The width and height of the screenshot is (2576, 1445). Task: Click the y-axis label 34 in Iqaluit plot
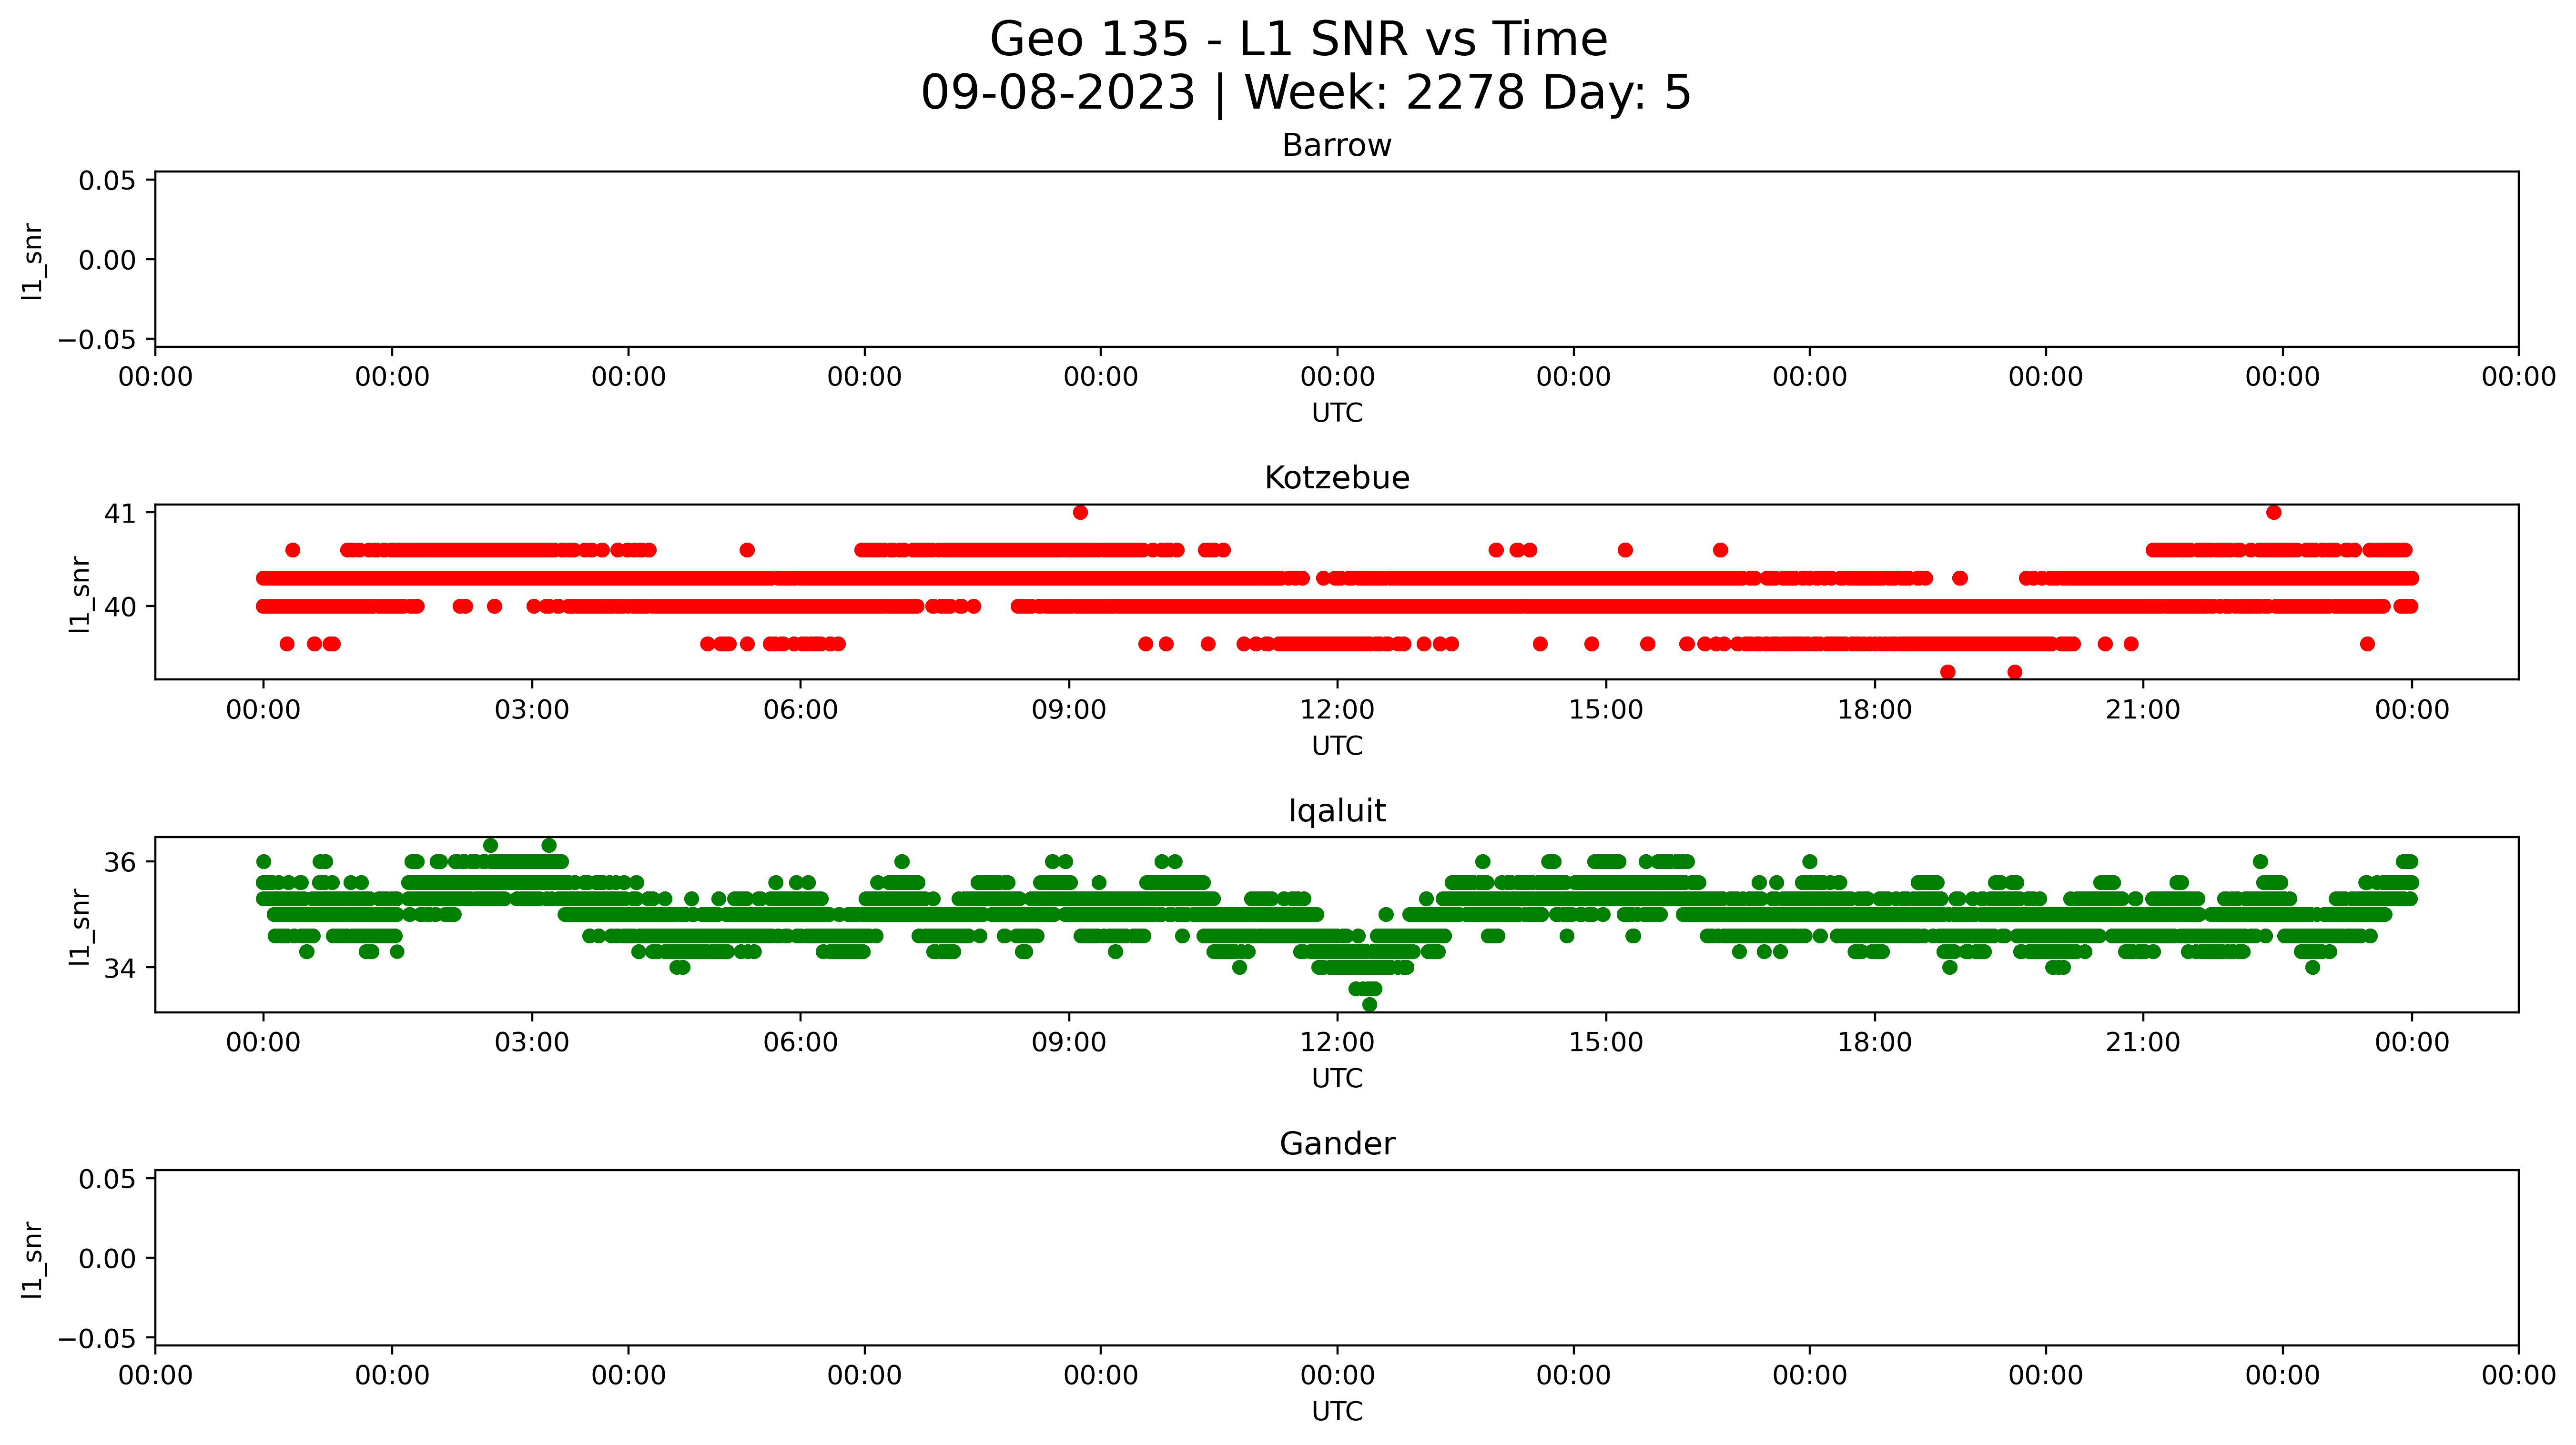coord(120,968)
